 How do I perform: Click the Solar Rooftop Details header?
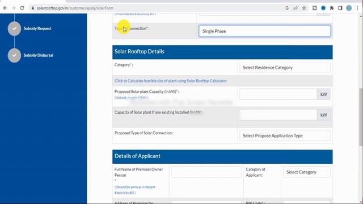(x=222, y=52)
